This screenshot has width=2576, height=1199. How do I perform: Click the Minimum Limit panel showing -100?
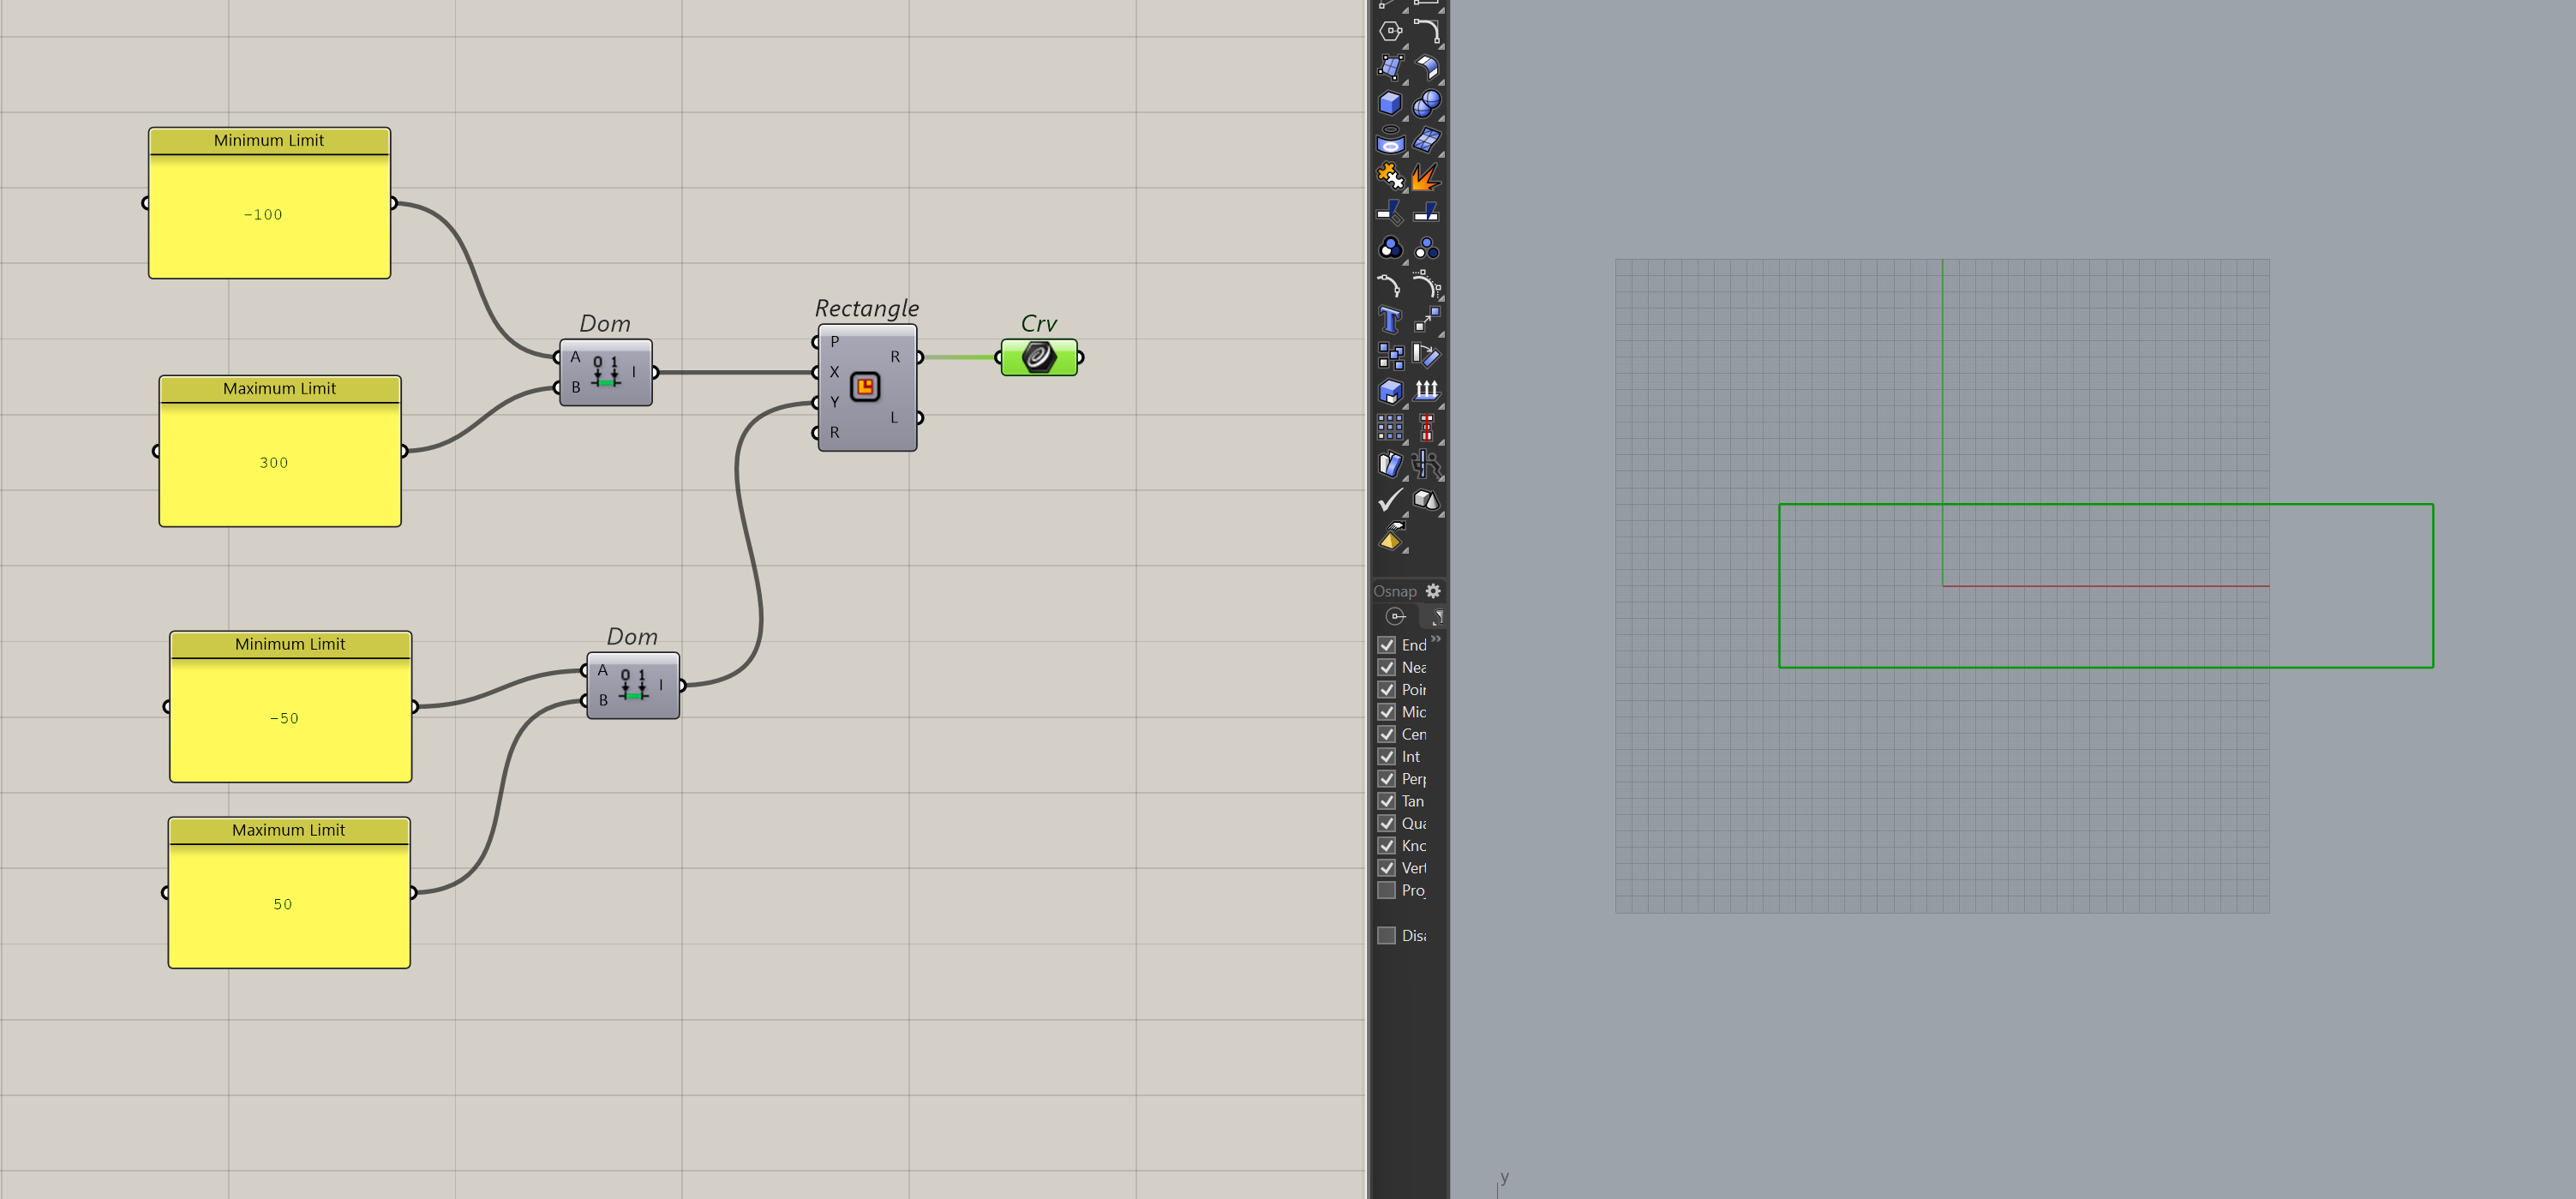tap(269, 214)
